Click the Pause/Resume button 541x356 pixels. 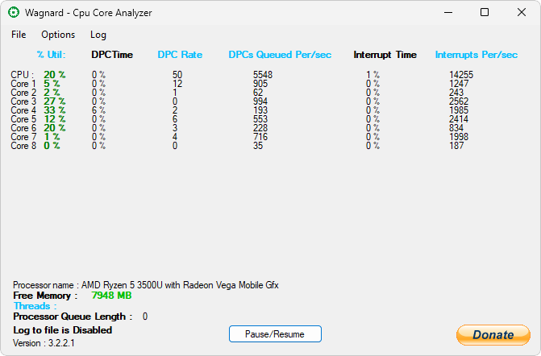coord(275,334)
